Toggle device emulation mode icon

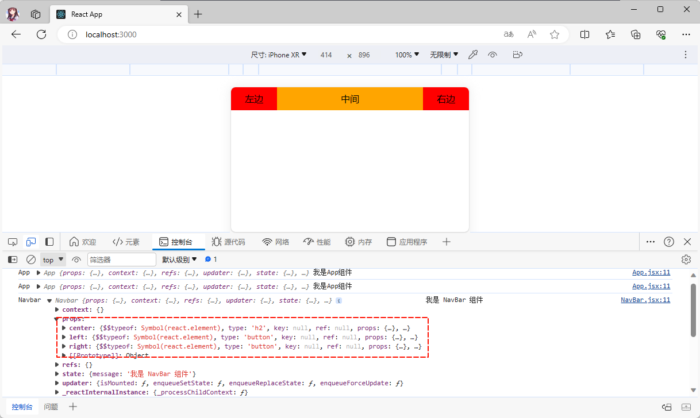point(31,242)
